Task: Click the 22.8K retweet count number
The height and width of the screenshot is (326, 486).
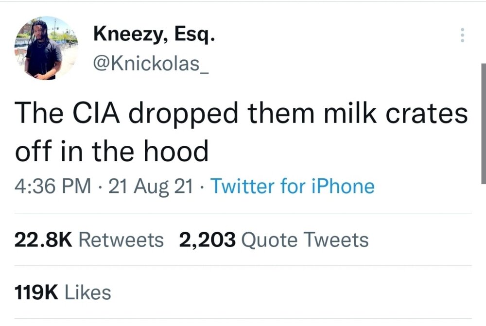Action: pyautogui.click(x=44, y=240)
